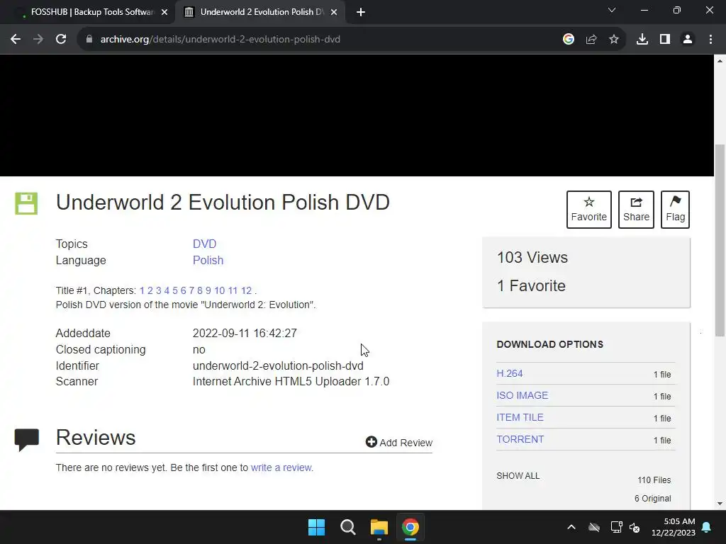
Task: Click the 'write a review' link
Action: pyautogui.click(x=281, y=467)
